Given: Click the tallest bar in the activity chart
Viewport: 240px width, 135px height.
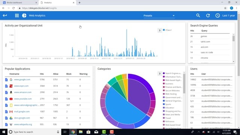Looking at the screenshot, I should pos(127,43).
